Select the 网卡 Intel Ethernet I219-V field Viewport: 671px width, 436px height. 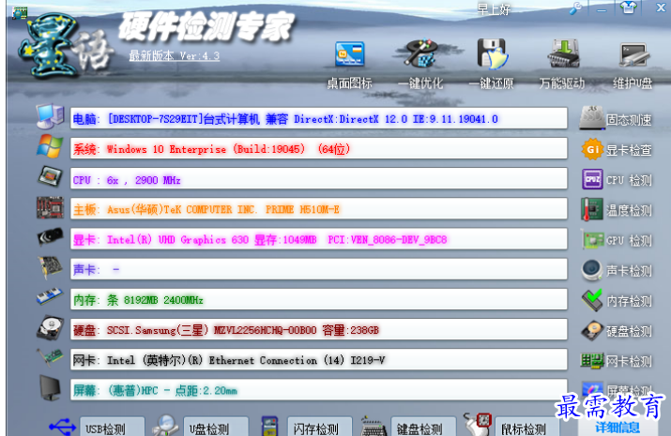coord(319,360)
